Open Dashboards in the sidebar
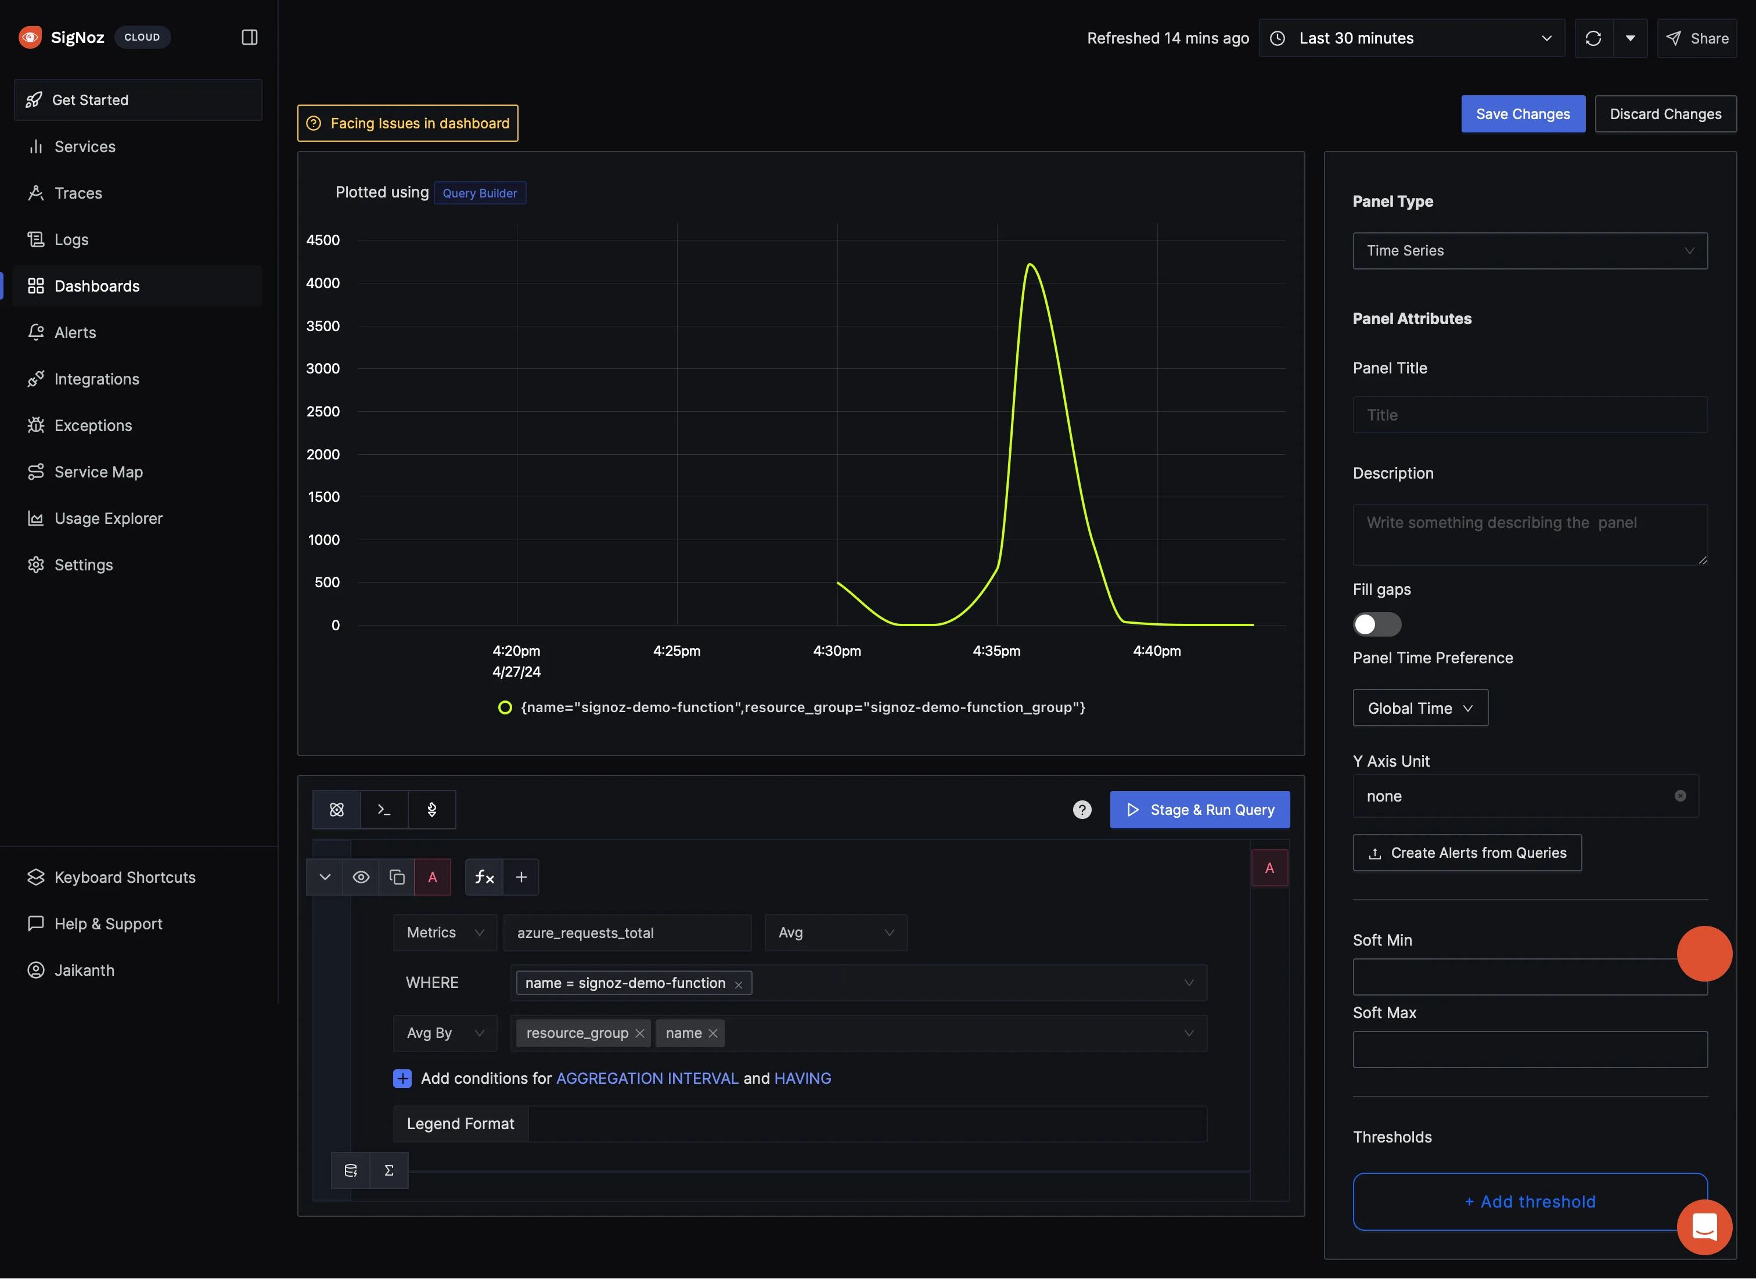The width and height of the screenshot is (1756, 1279). tap(138, 286)
